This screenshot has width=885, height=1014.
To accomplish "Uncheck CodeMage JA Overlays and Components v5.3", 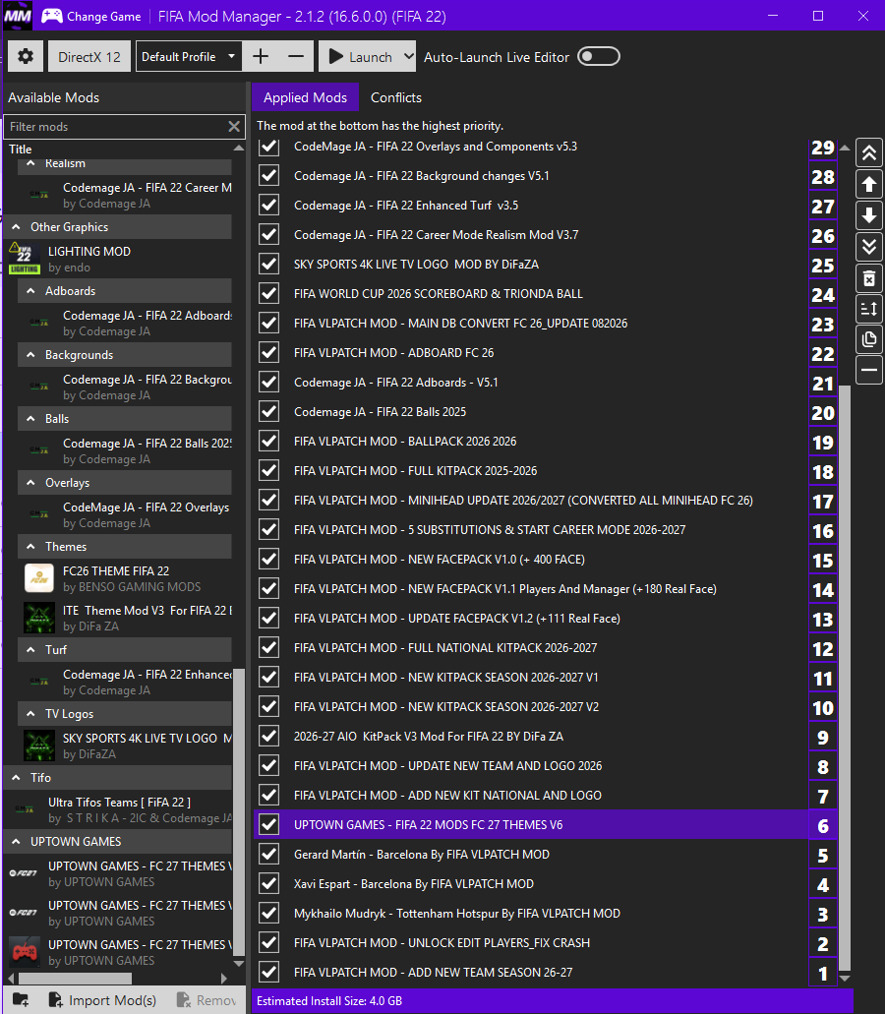I will (268, 147).
